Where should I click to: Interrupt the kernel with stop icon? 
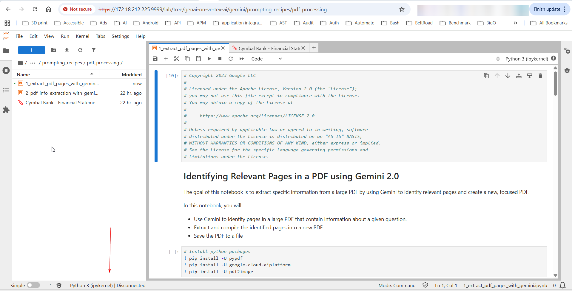point(220,59)
